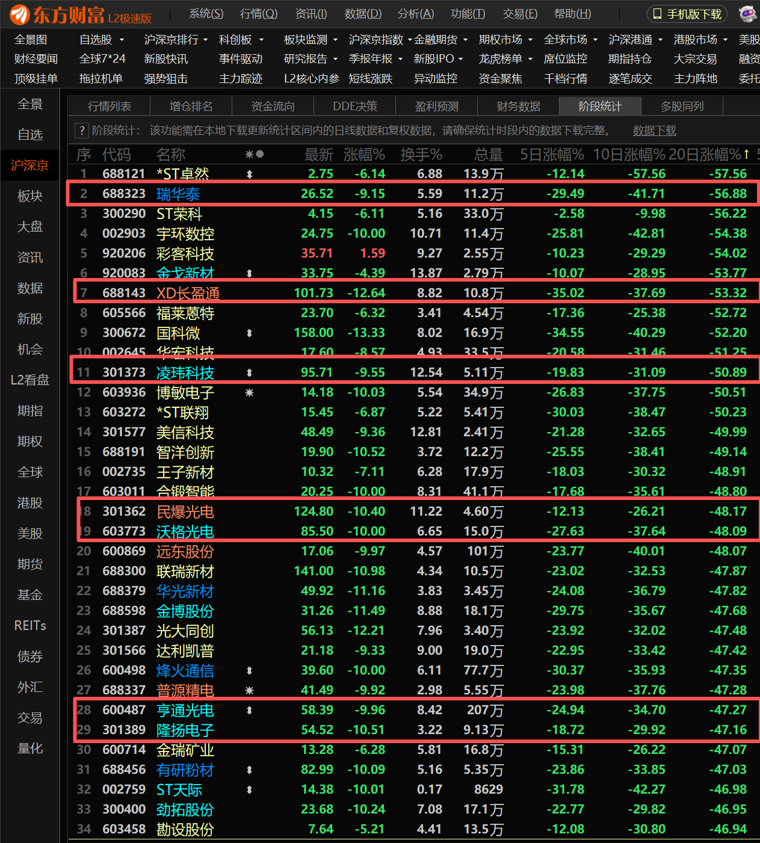Click the marker icon in the 烽火通信 row

point(250,671)
